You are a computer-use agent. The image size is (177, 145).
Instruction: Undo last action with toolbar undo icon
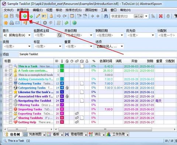coord(59,16)
